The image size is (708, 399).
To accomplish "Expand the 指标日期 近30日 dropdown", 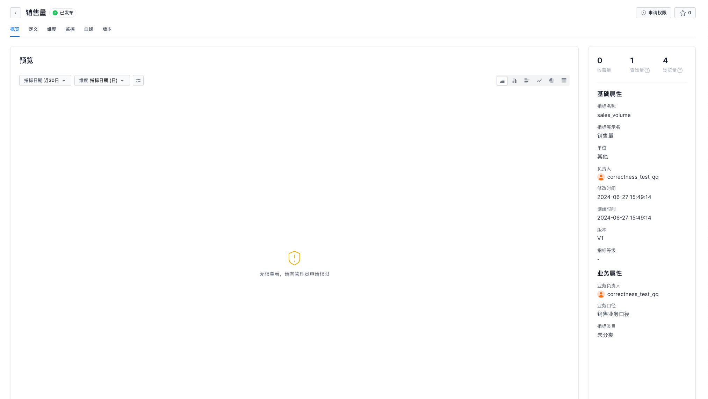I will 45,81.
